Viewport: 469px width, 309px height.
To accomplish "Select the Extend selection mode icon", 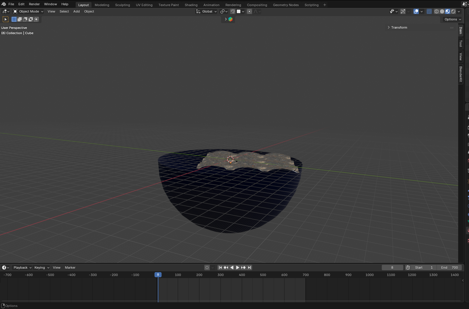I will tap(20, 19).
